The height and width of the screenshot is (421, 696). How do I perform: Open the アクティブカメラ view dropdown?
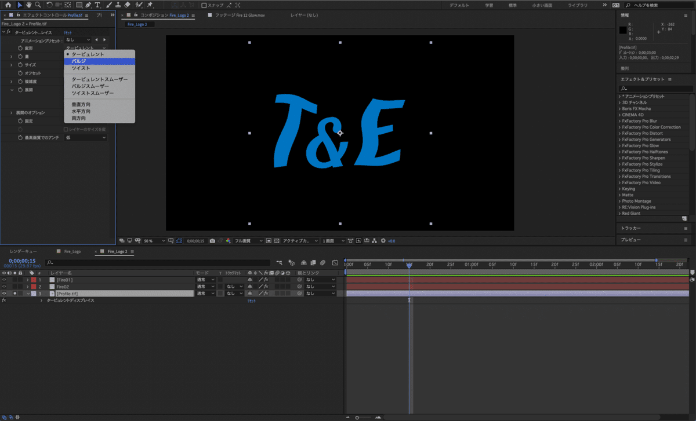300,240
